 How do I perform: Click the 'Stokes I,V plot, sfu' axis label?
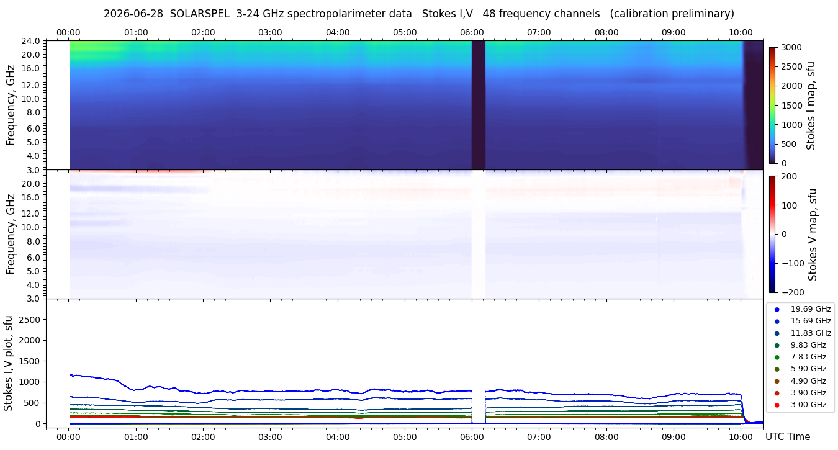coord(9,363)
